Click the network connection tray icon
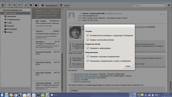This screenshot has width=172, height=97. pos(139,95)
